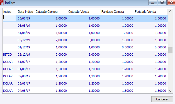175x104 pixels.
Task: Click Paridade Venda 1,20000 in 01/08/17 row
Action: point(161,69)
